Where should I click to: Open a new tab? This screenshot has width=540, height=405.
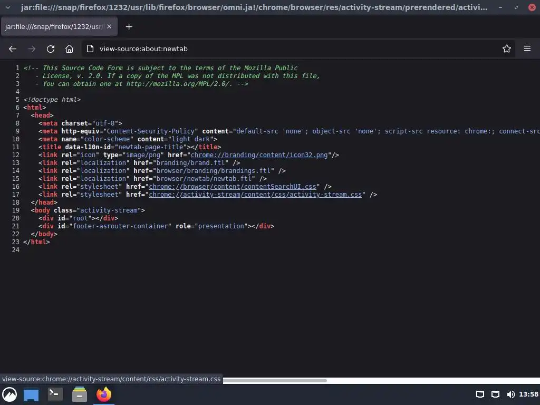[129, 26]
